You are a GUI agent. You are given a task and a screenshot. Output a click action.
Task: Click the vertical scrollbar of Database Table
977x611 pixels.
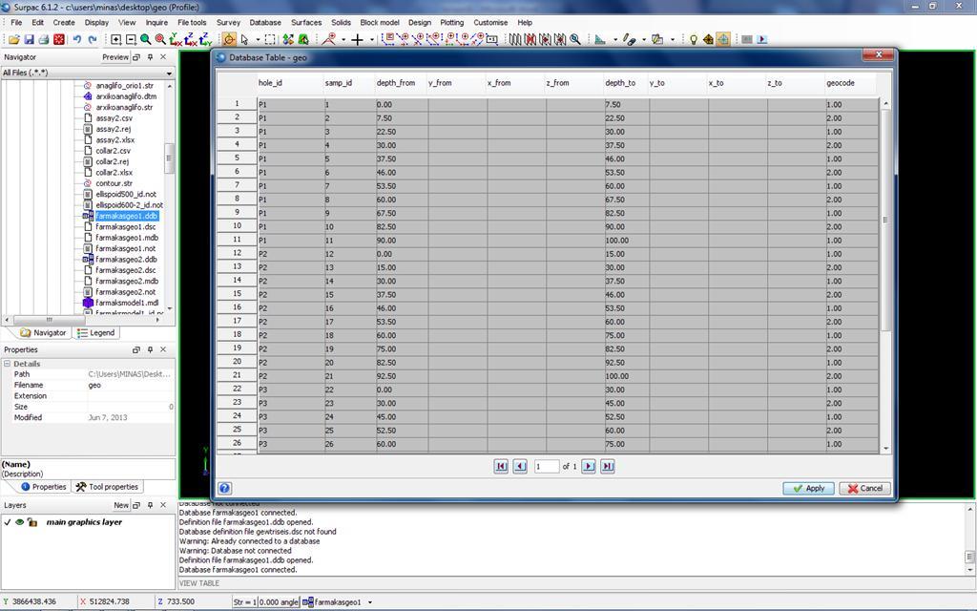coord(885,221)
